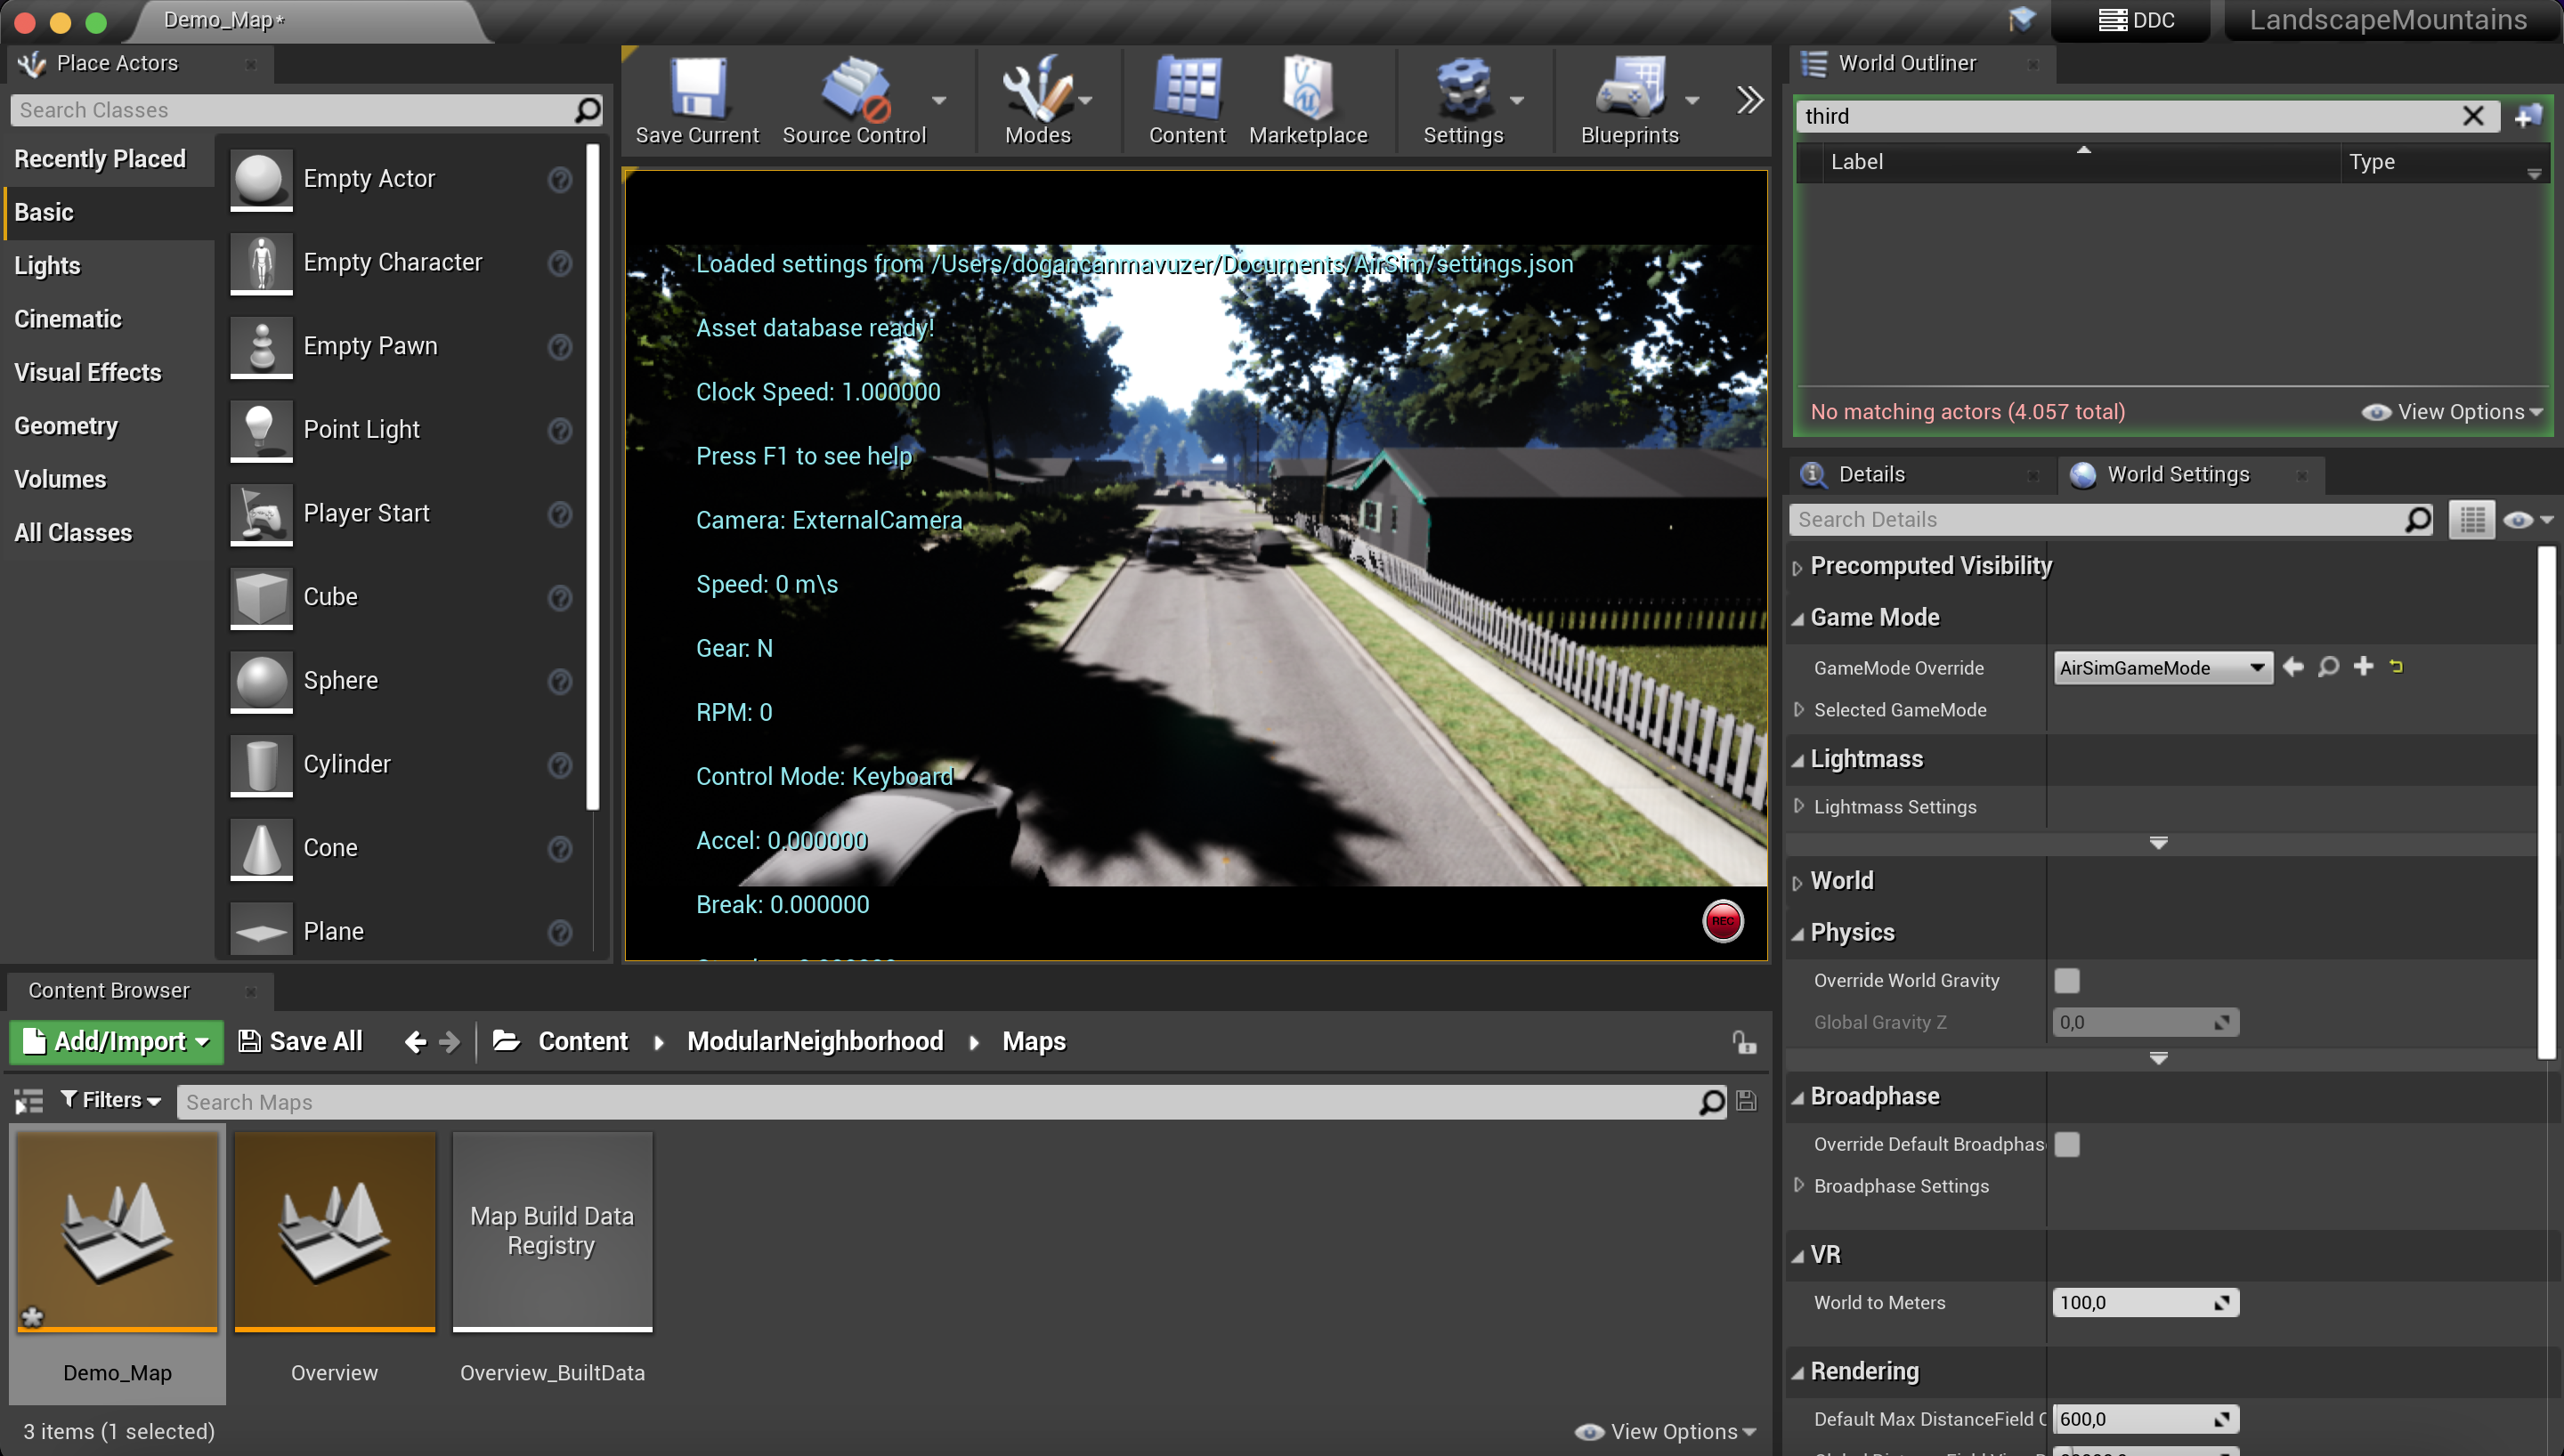Open the Source Control icon
Viewport: 2564px width, 1456px height.
pyautogui.click(x=854, y=100)
